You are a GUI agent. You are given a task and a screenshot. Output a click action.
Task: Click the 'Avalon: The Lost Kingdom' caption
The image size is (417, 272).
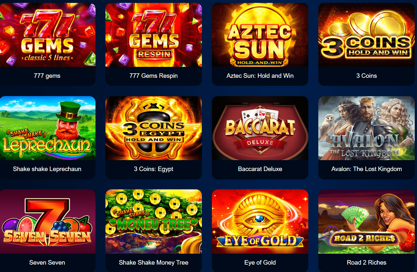tap(367, 169)
